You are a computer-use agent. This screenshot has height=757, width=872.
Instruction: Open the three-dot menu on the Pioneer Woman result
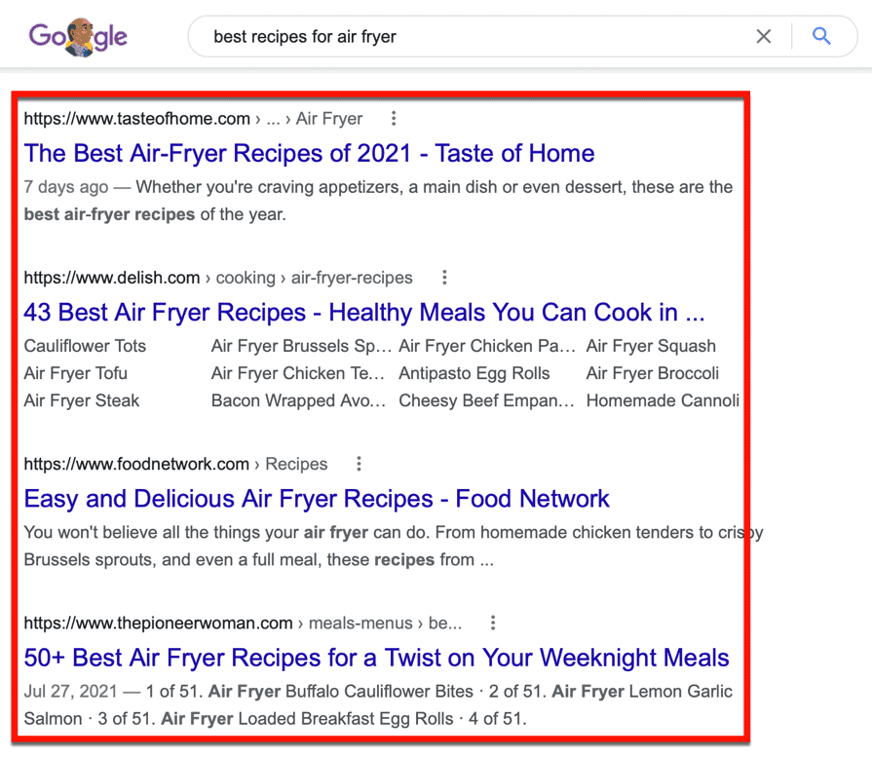[493, 623]
